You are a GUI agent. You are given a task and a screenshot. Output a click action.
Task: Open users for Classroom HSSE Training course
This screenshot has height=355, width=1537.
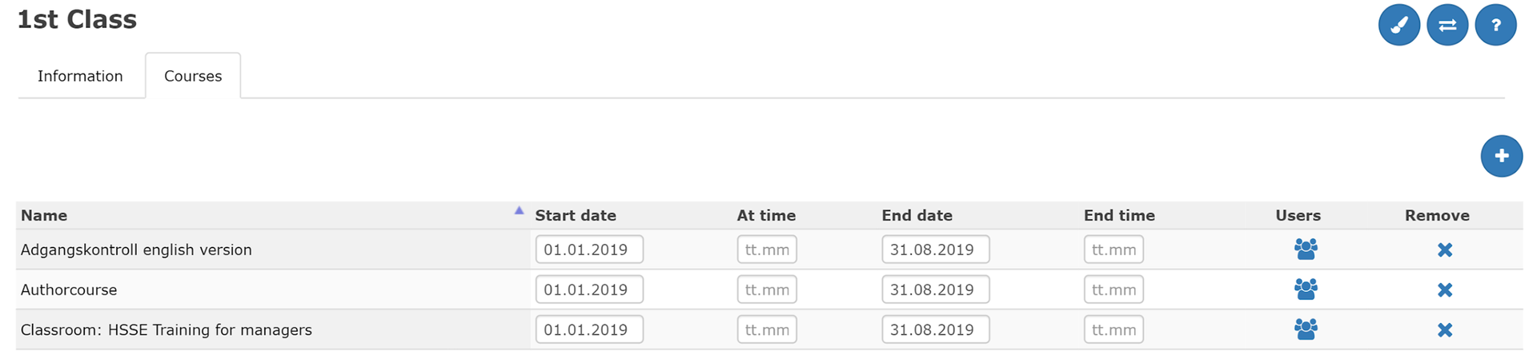click(x=1306, y=329)
